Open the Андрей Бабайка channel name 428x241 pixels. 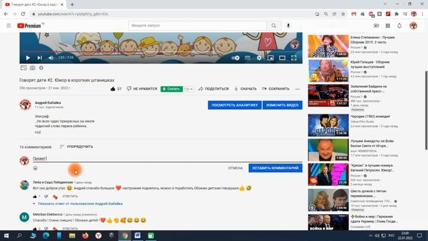pyautogui.click(x=47, y=102)
